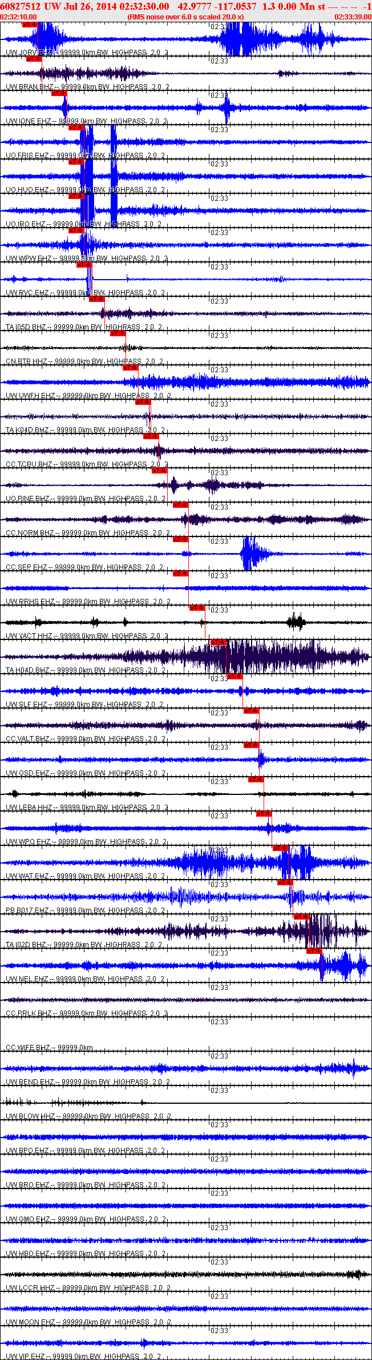Click the pick marker on UW.NEL trace

pyautogui.click(x=314, y=951)
